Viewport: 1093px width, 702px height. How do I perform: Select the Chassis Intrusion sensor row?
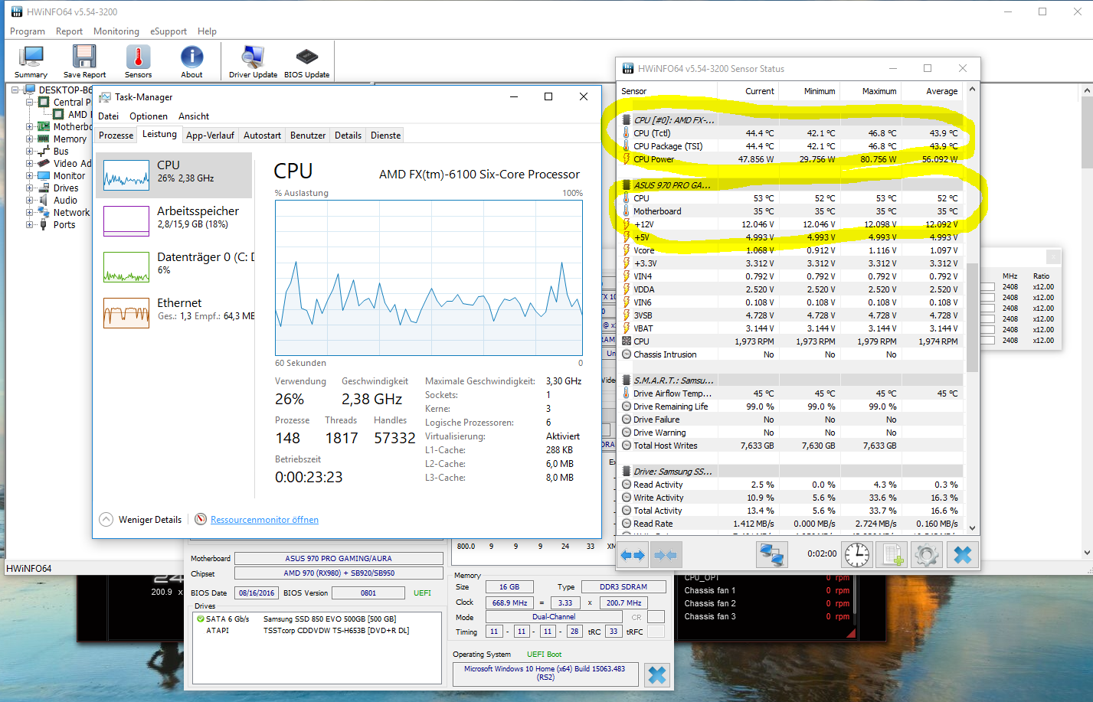(x=790, y=354)
